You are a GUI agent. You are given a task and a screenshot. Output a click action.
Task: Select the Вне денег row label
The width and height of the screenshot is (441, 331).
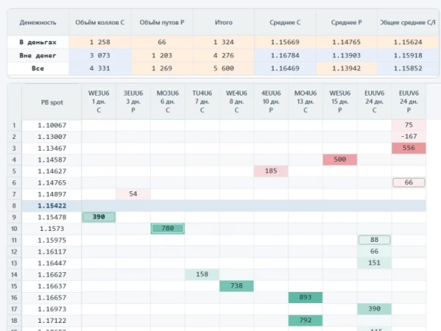[x=38, y=55]
